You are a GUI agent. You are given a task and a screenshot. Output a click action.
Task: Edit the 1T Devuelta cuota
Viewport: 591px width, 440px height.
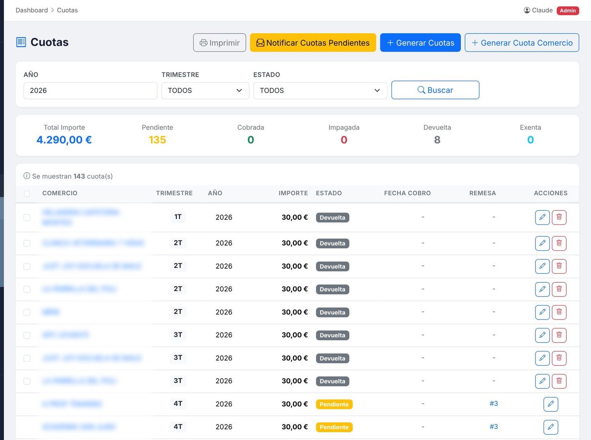[542, 217]
